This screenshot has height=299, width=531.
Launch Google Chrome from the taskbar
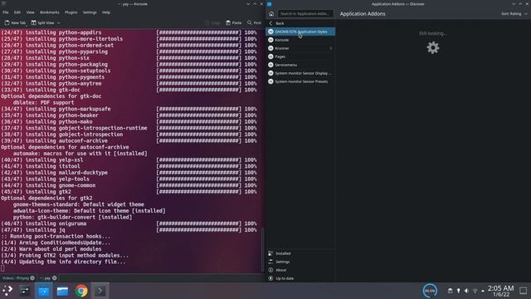pos(81,291)
